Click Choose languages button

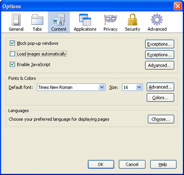161,119
